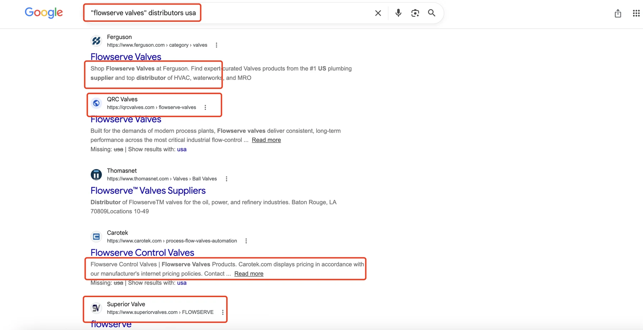Open the three-dot menu for Carotek result
Viewport: 643px width, 330px height.
(246, 241)
